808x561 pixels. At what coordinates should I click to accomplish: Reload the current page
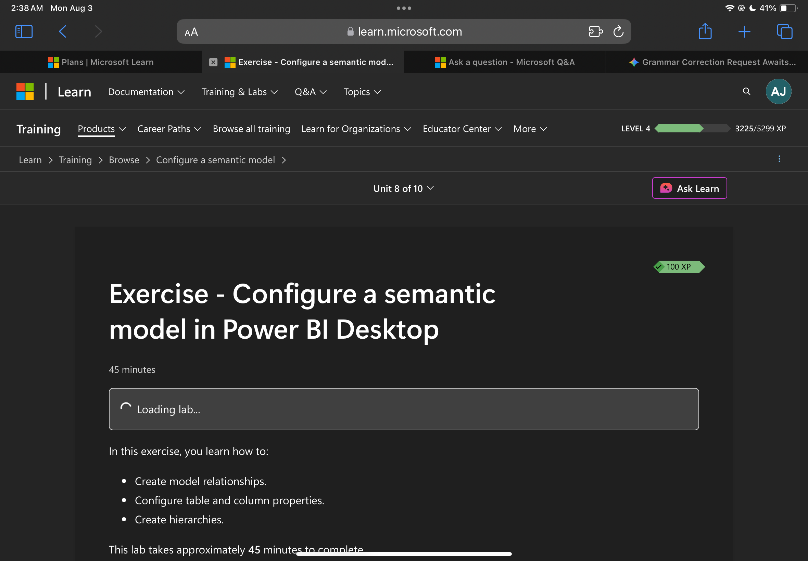coord(618,31)
